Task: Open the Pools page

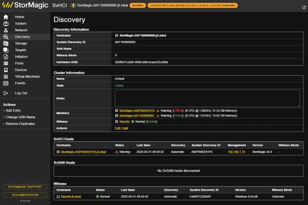Action: (19, 63)
